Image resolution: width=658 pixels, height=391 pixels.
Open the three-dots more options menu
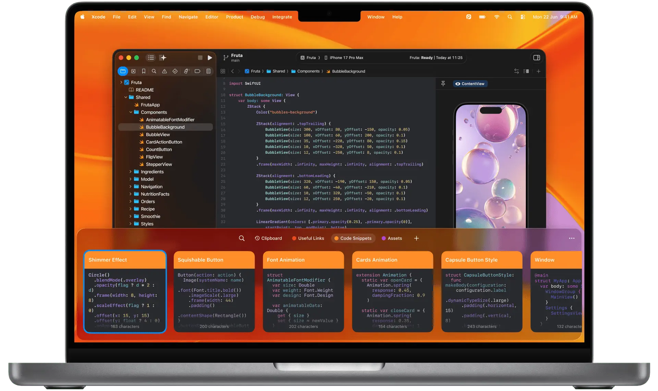pos(572,238)
